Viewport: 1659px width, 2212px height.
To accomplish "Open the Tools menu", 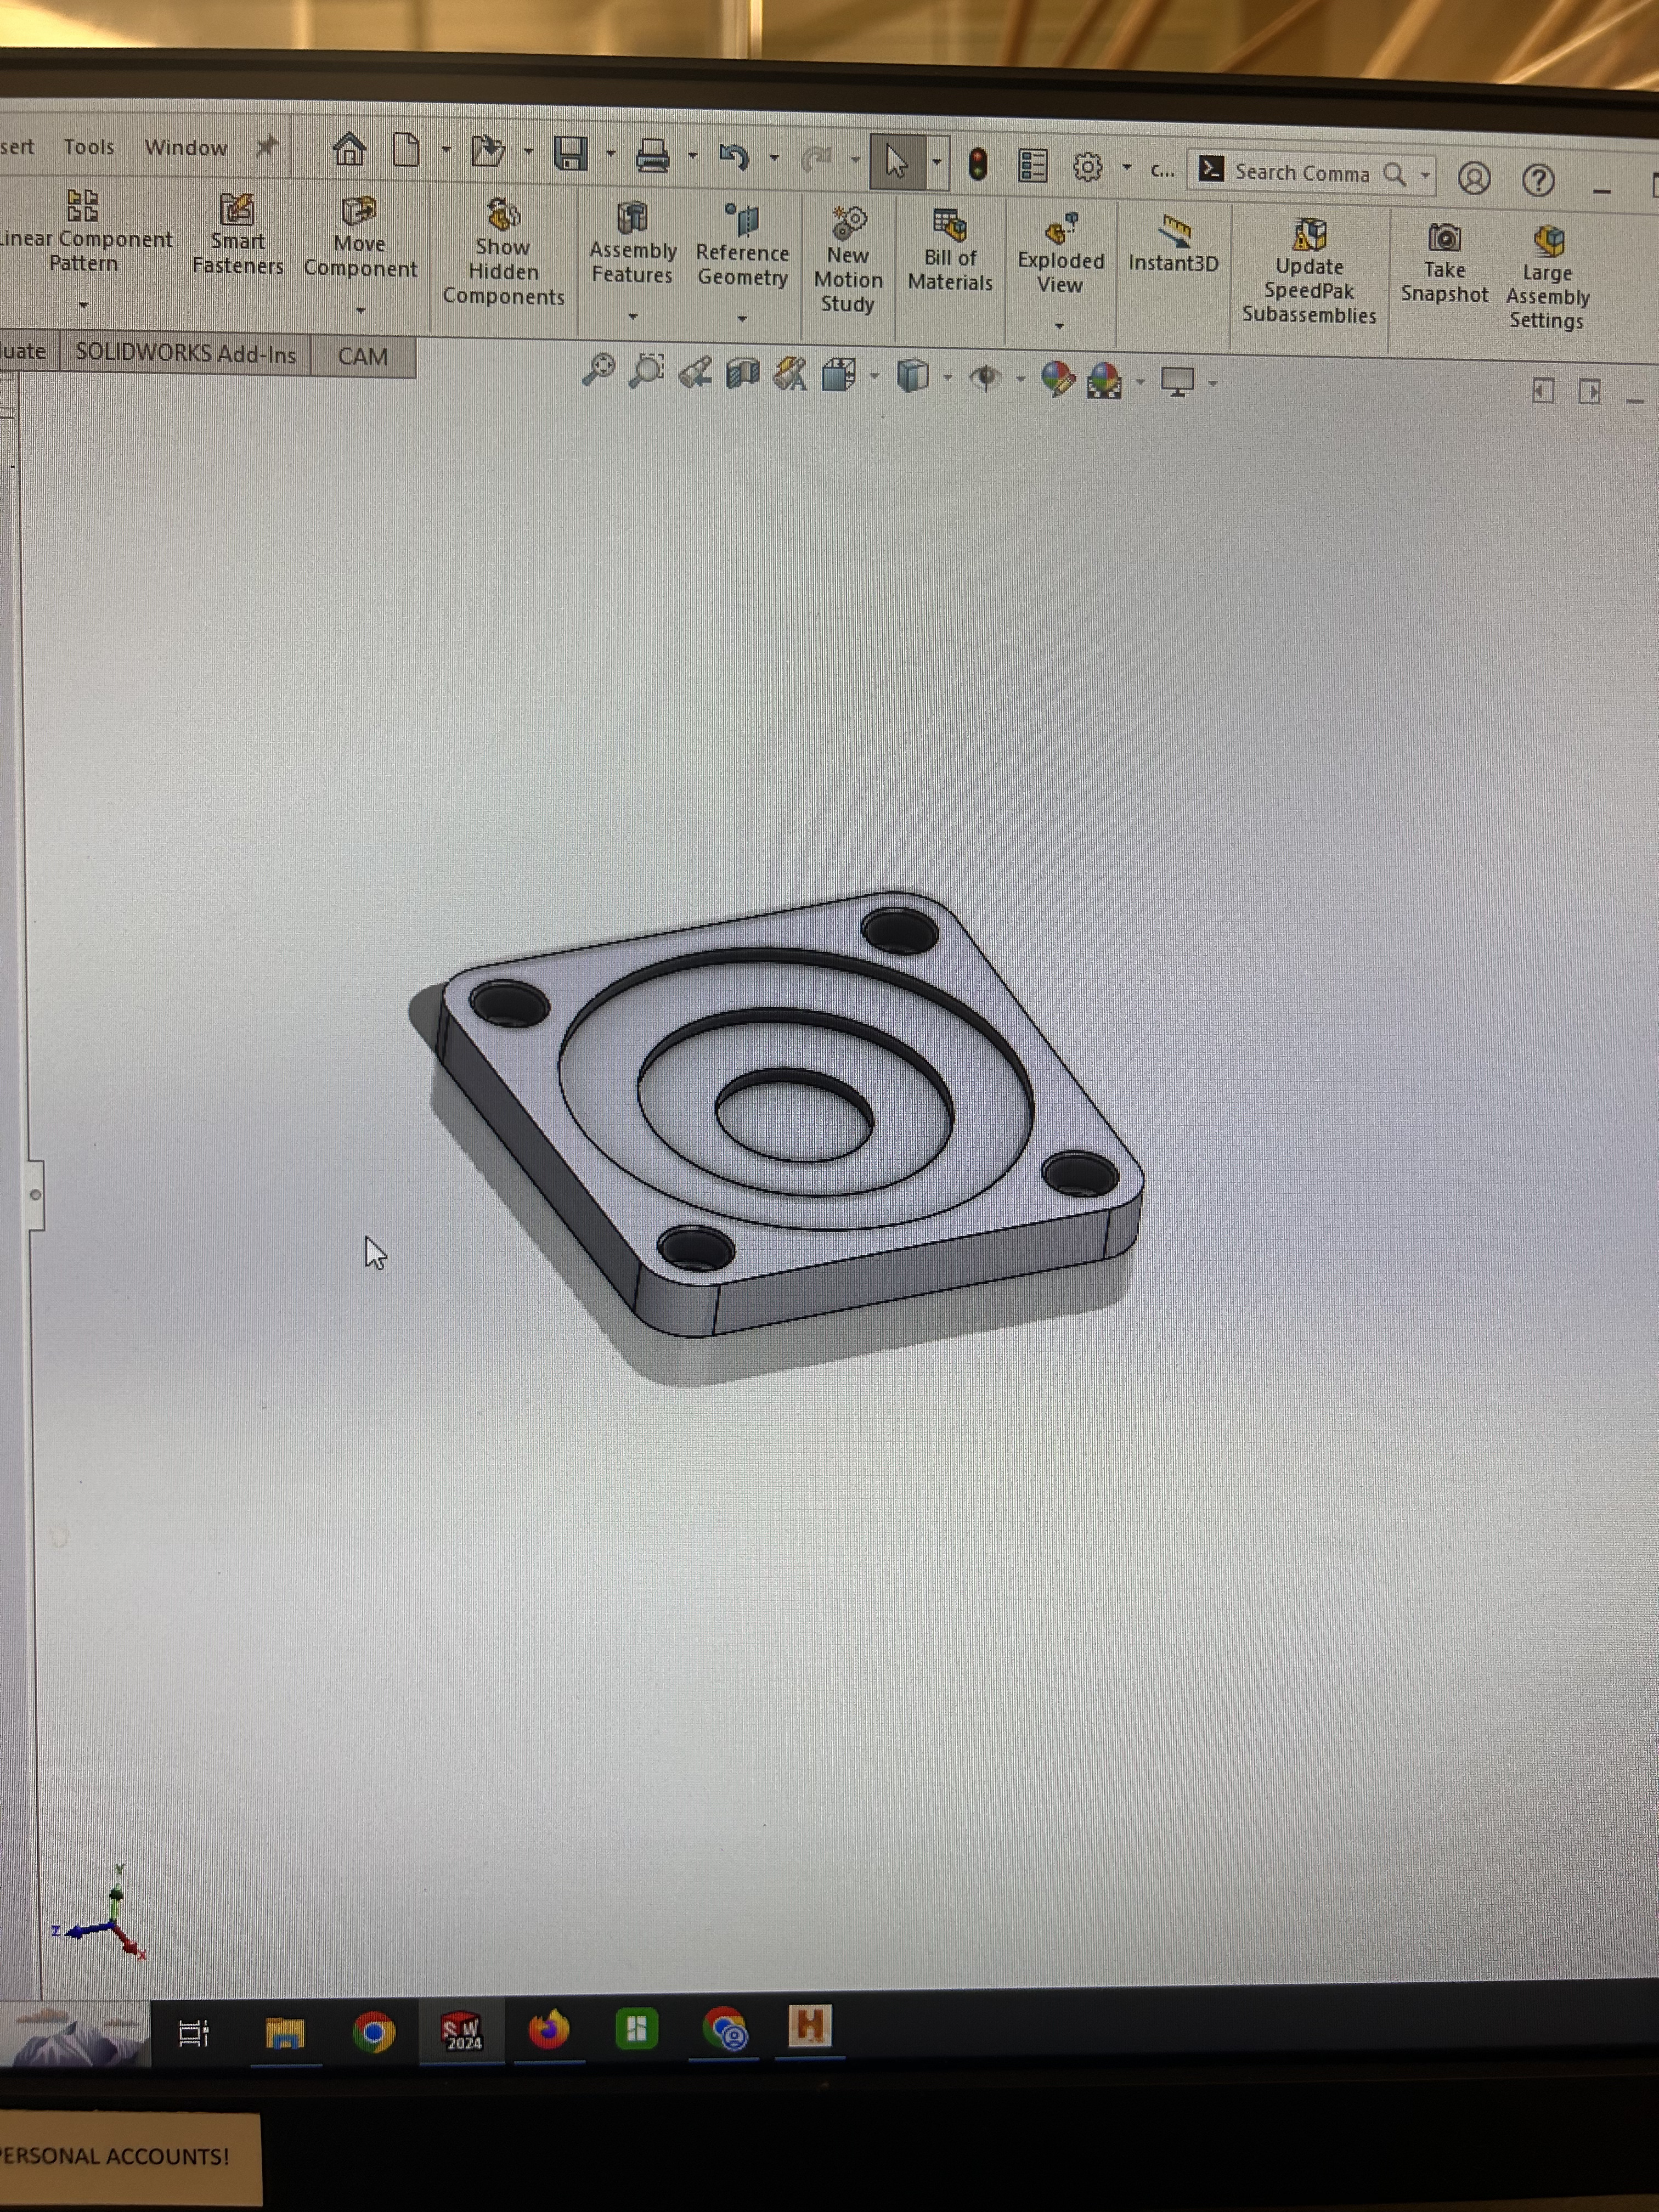I will 88,147.
